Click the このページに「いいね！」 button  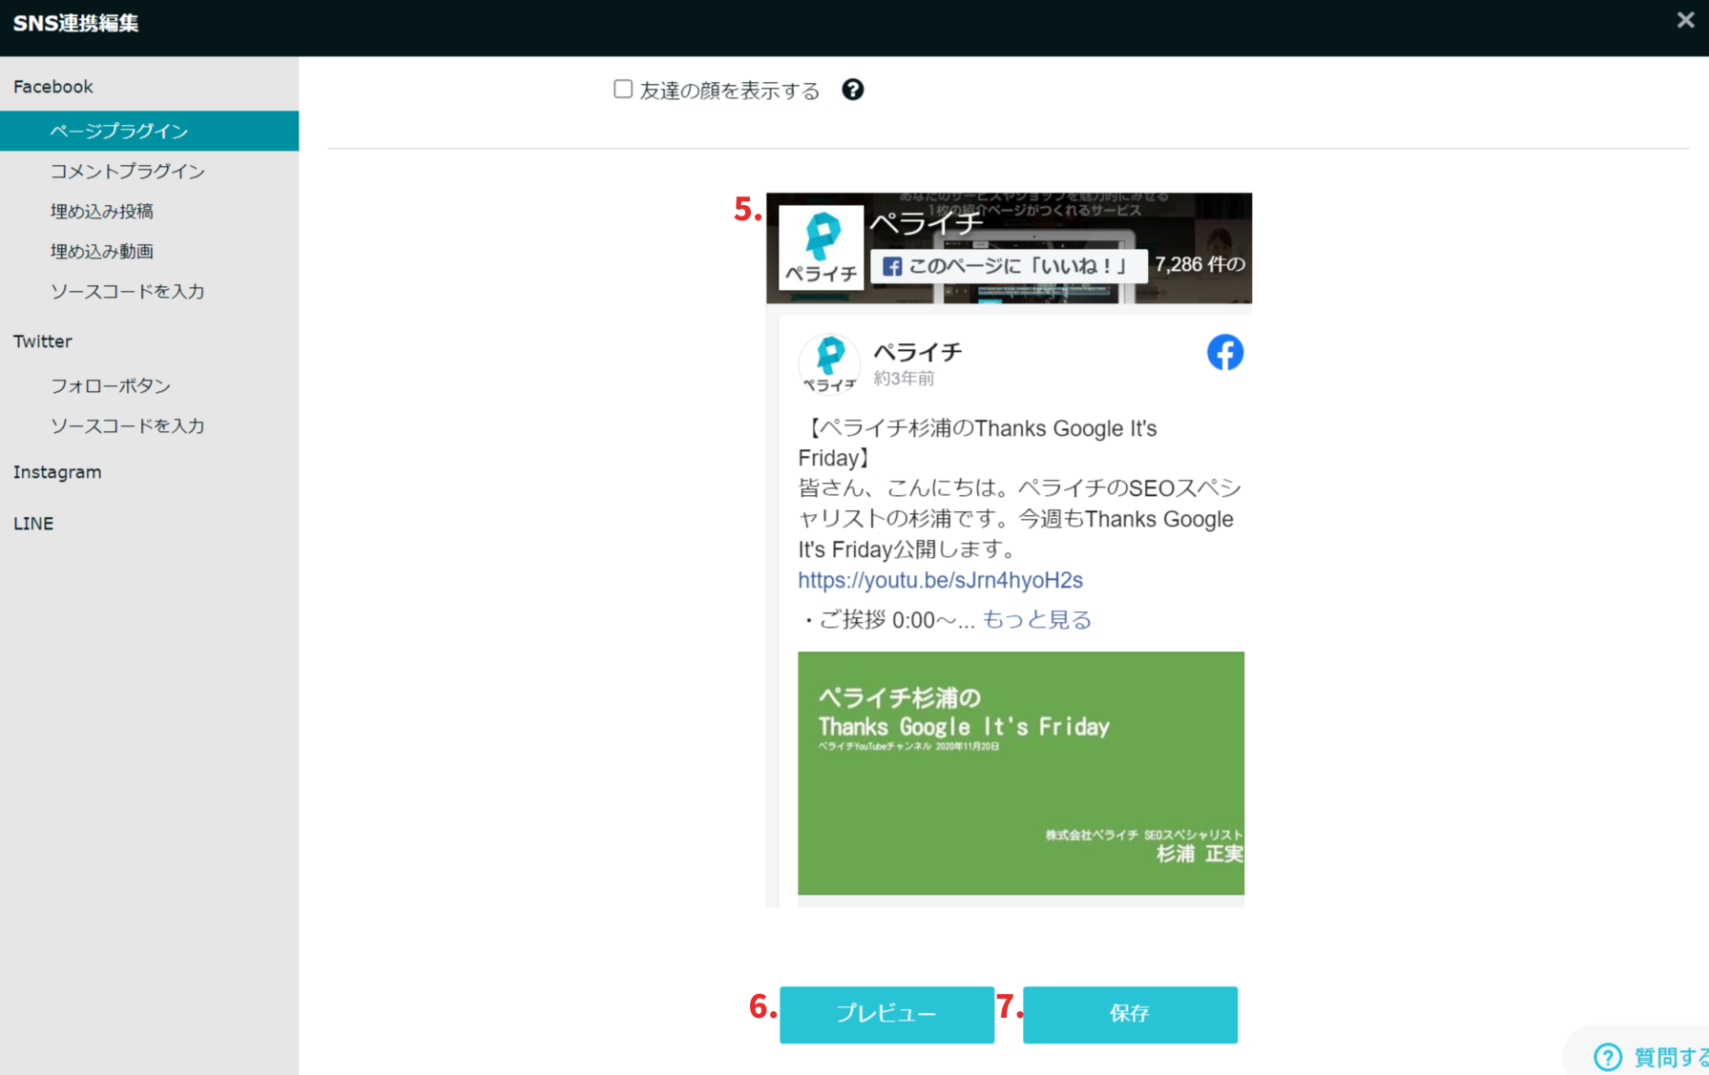click(x=1009, y=266)
